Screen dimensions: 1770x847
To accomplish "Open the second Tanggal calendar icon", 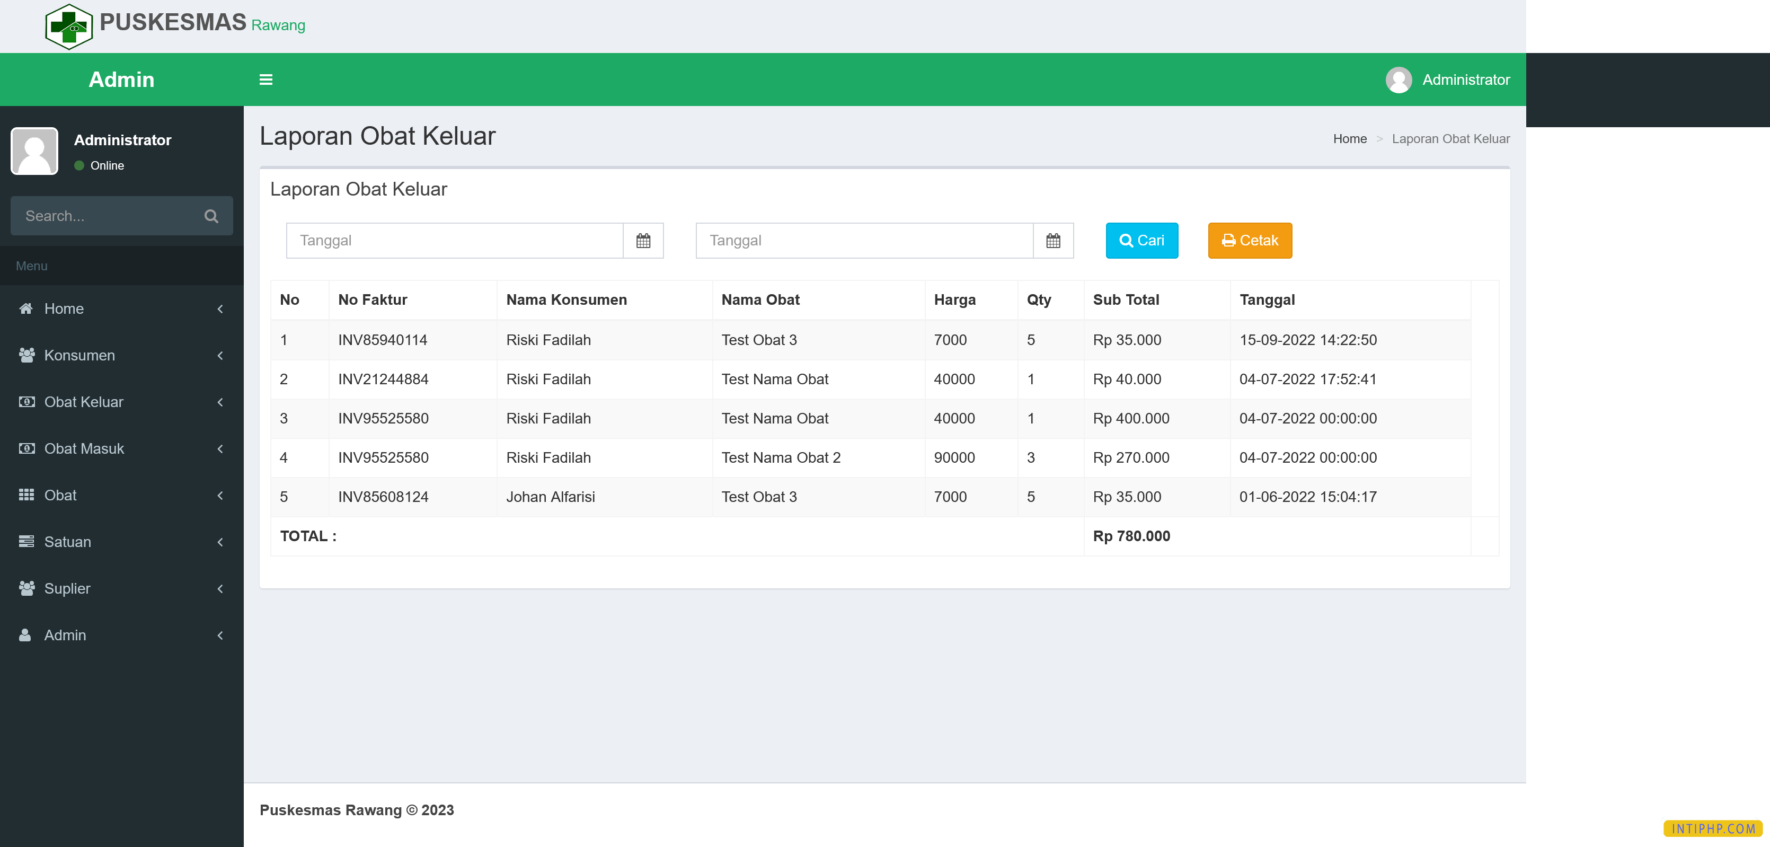I will [1052, 241].
